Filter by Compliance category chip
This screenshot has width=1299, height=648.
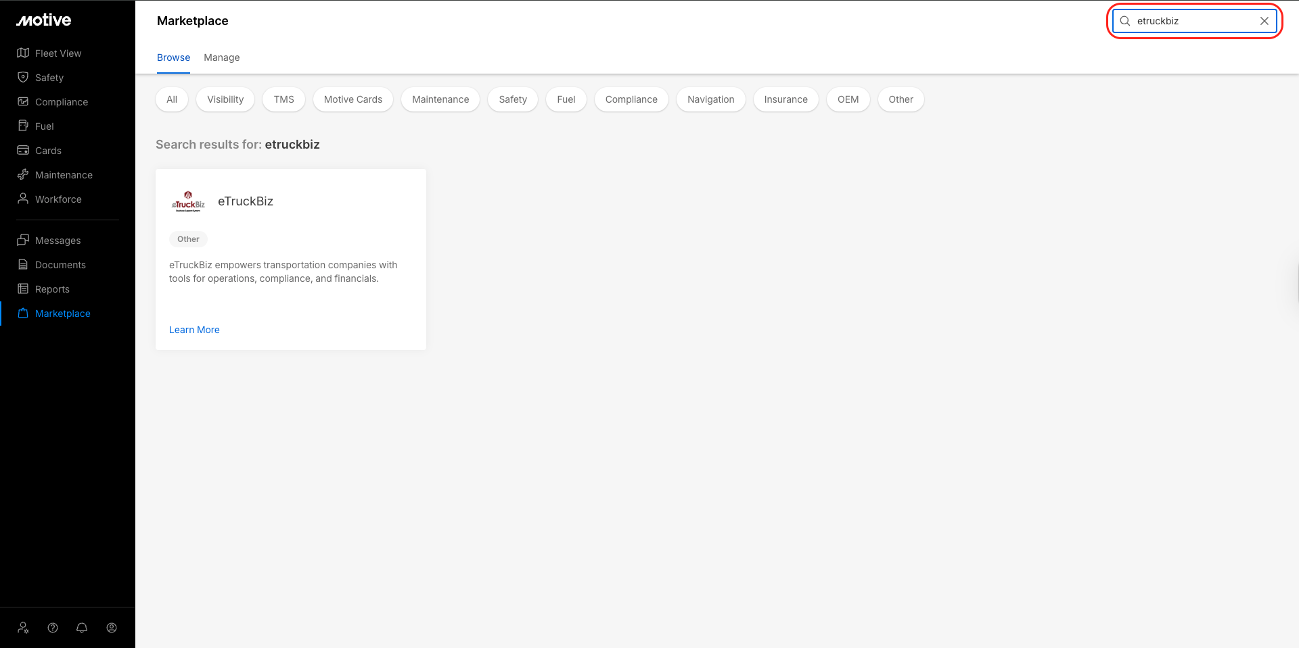(631, 99)
